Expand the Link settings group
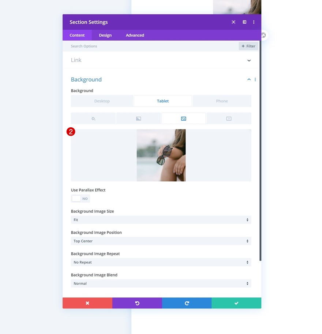322x334 pixels. (161, 60)
